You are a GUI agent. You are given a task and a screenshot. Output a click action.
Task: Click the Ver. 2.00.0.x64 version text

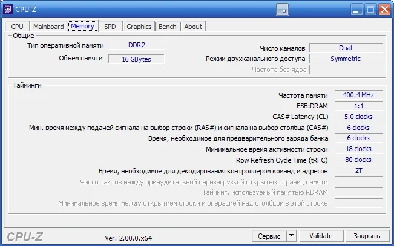pyautogui.click(x=128, y=238)
